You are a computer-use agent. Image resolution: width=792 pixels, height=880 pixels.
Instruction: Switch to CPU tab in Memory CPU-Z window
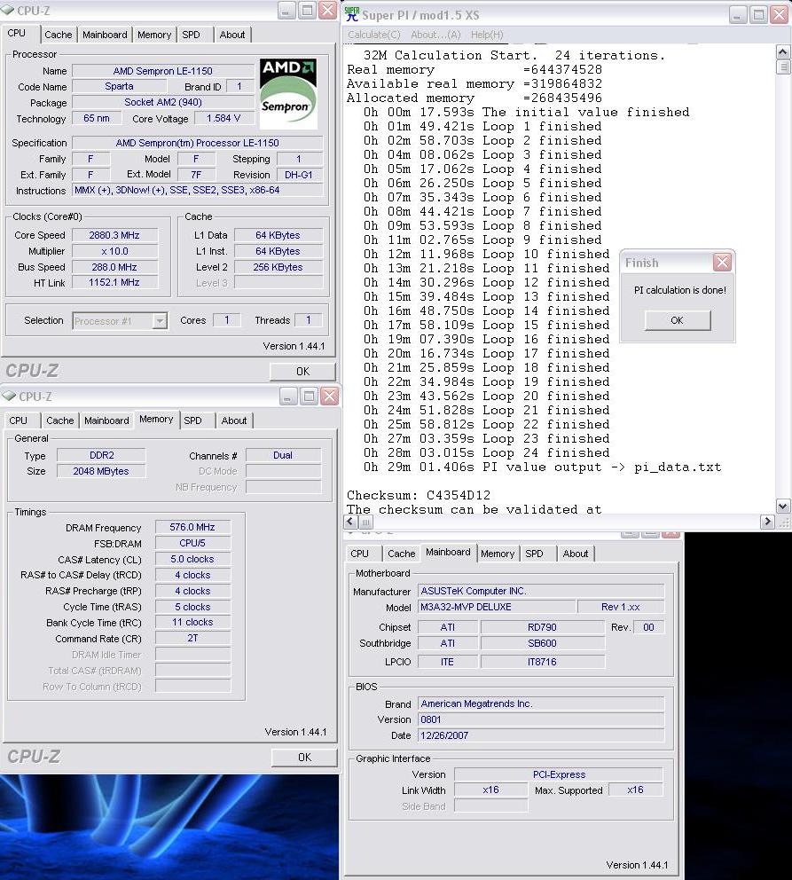18,420
